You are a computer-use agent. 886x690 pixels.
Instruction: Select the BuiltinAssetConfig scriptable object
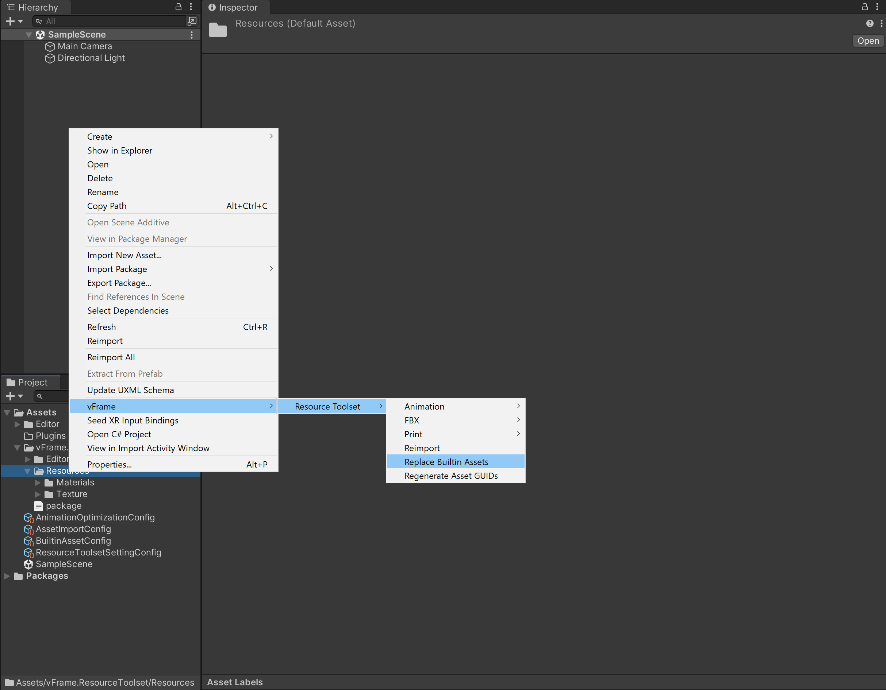(73, 540)
